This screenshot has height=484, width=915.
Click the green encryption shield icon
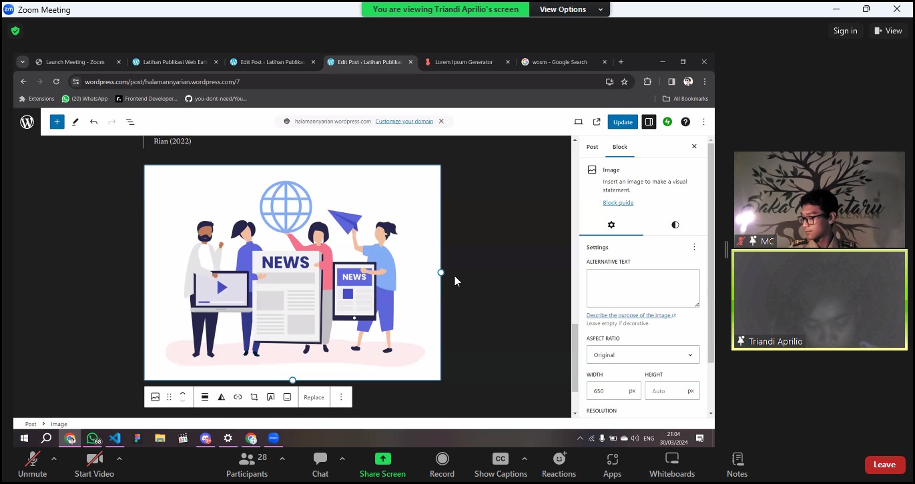coord(15,31)
